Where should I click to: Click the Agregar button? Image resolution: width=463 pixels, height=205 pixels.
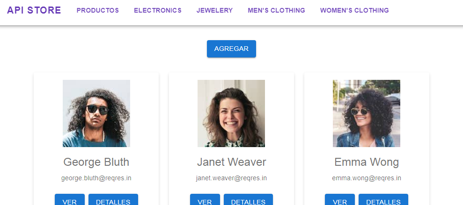click(x=231, y=49)
